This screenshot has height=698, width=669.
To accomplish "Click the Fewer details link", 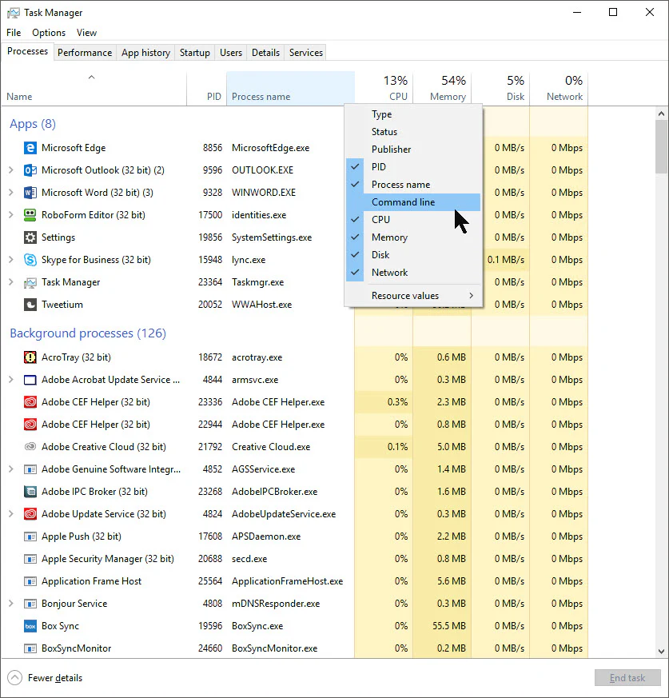I will tap(55, 678).
